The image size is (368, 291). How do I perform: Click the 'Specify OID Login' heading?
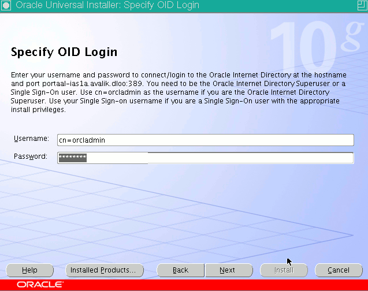(64, 52)
